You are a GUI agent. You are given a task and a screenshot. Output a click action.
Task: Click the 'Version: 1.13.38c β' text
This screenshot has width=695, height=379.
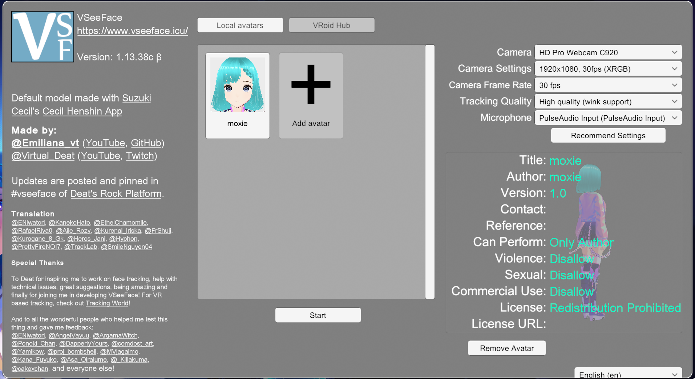(x=119, y=57)
